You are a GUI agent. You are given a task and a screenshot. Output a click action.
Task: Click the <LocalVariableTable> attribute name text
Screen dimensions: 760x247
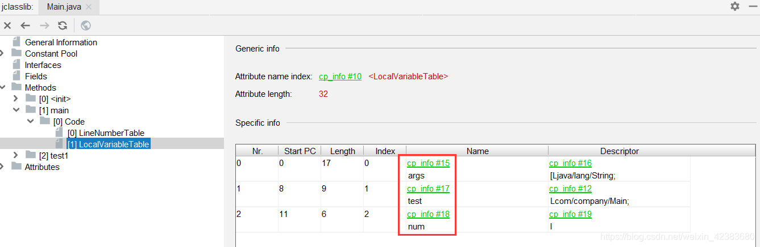(408, 76)
